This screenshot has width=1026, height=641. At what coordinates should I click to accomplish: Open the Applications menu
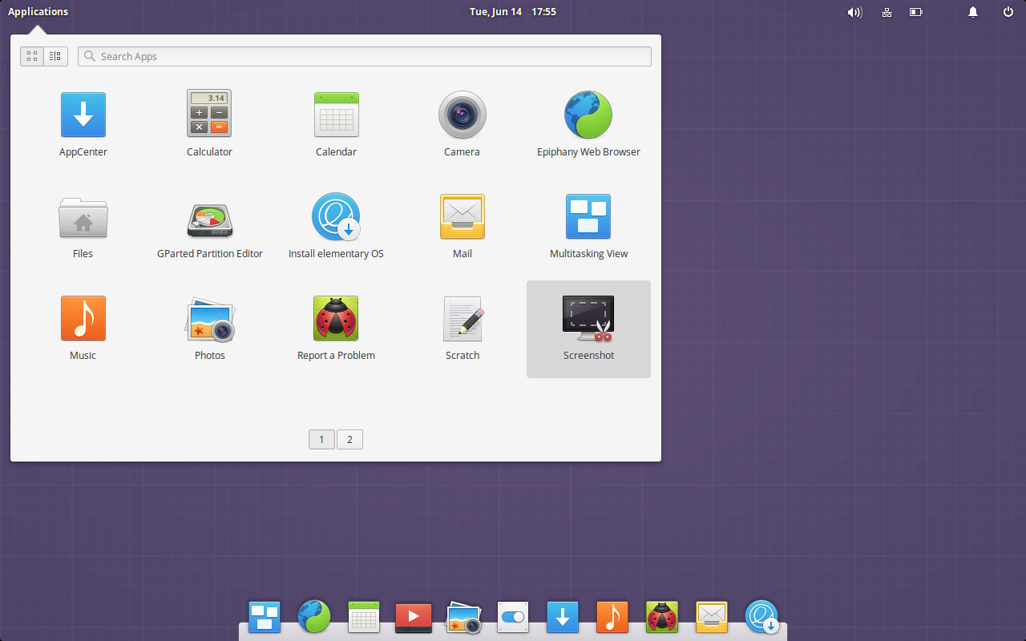(x=38, y=11)
